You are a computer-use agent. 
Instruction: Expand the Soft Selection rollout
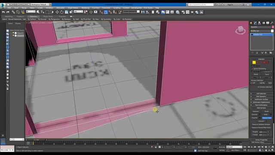(x=261, y=94)
